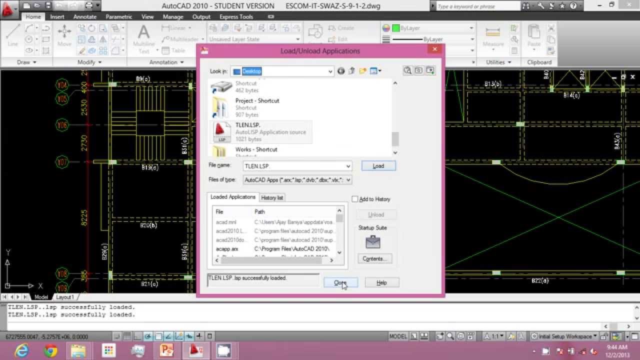640x360 pixels.
Task: Click the Contents button under Startup Suite
Action: coord(374,258)
